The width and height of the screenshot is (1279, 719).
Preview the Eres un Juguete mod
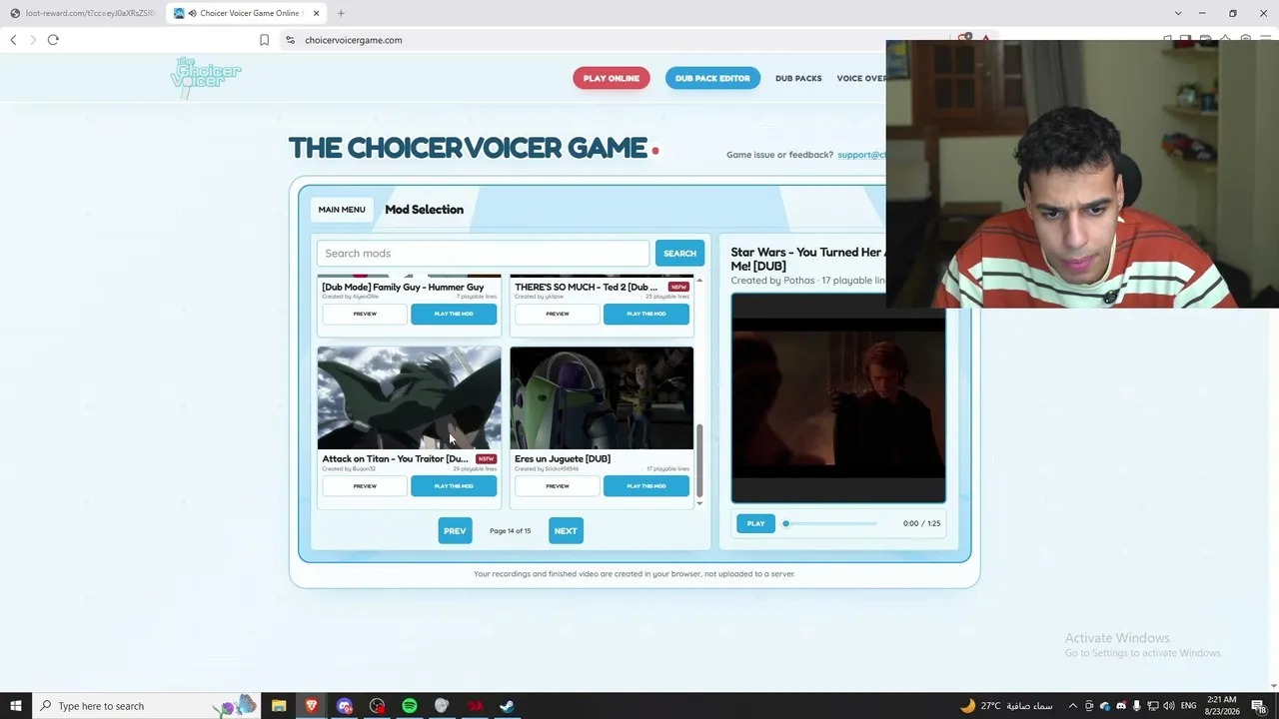point(558,486)
